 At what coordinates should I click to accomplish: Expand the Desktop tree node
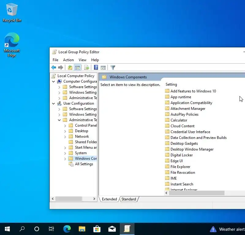[65, 131]
